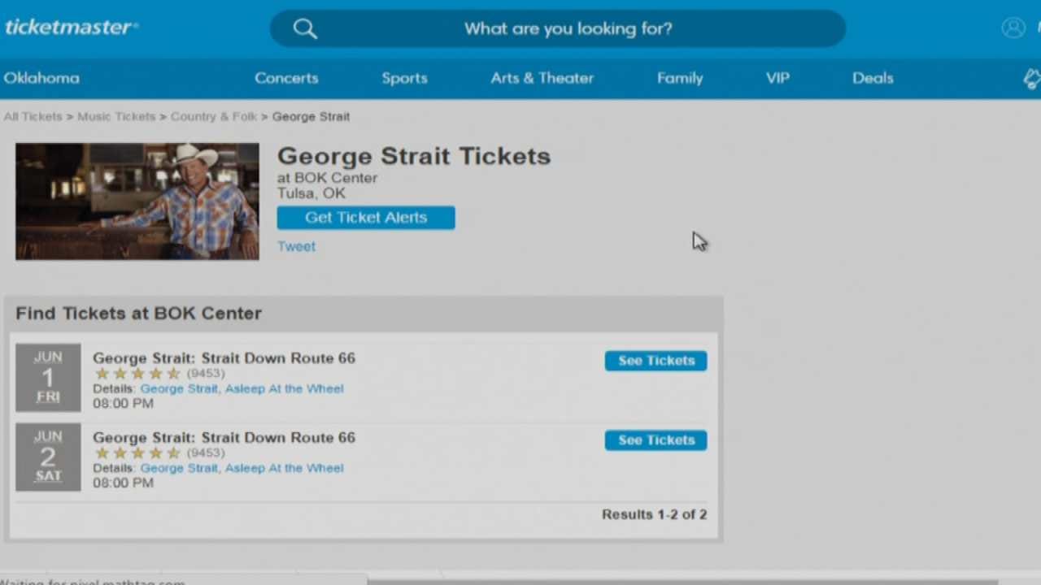Click the Tweet link
This screenshot has width=1041, height=585.
point(296,245)
